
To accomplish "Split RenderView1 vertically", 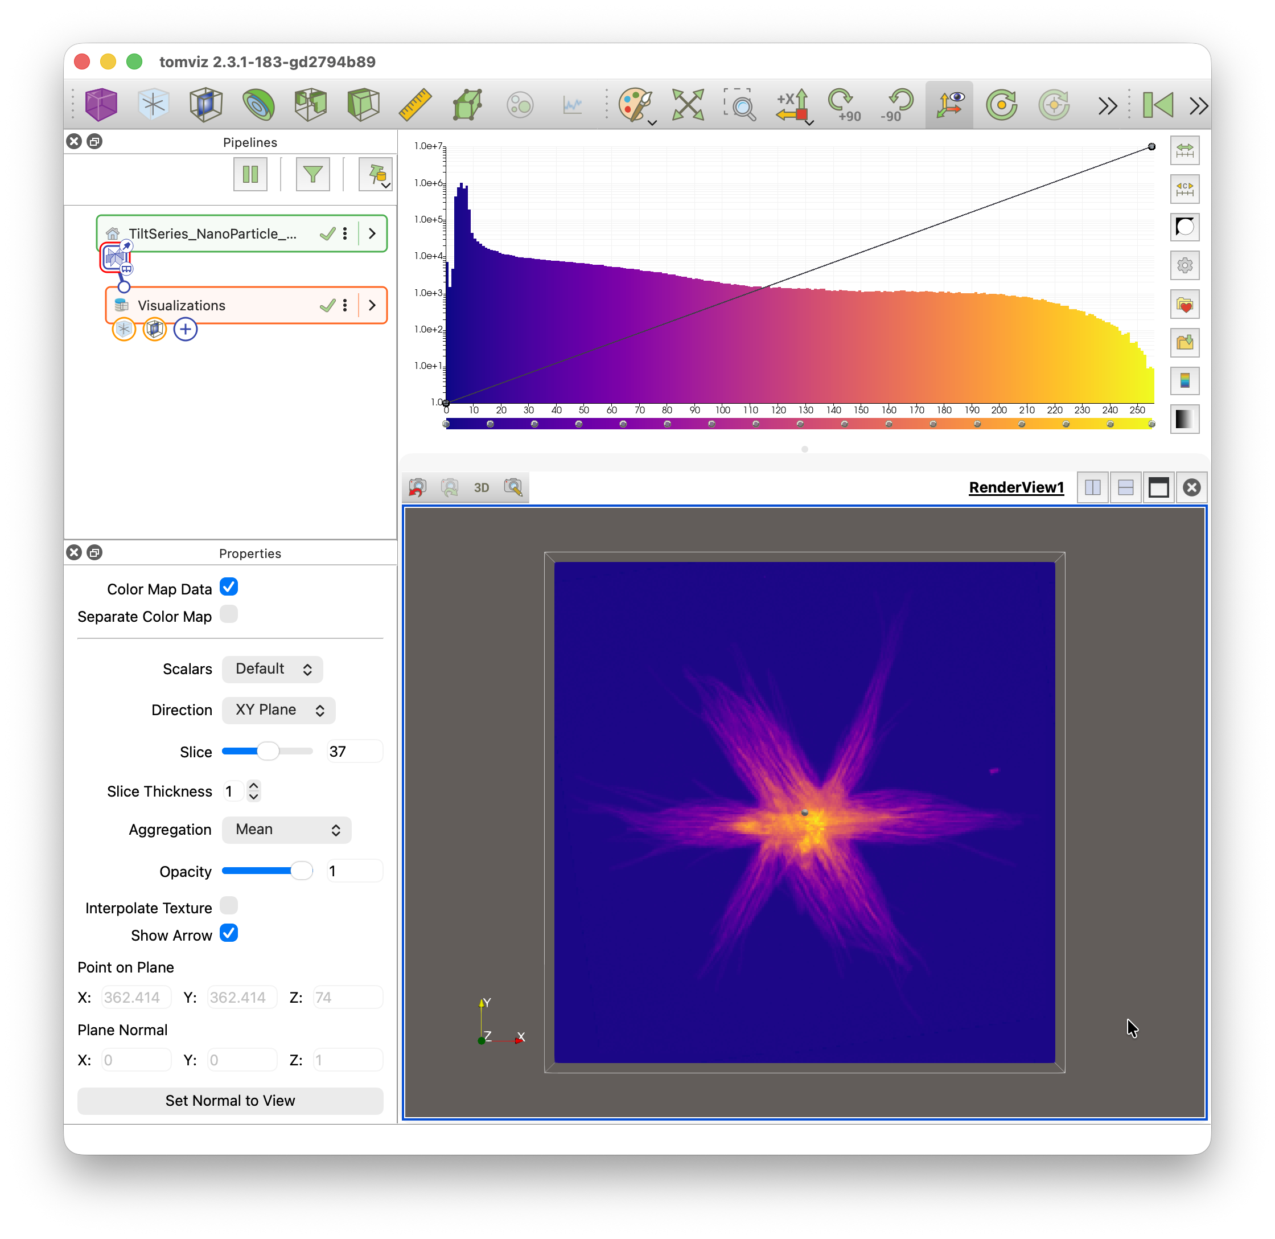I will coord(1125,487).
